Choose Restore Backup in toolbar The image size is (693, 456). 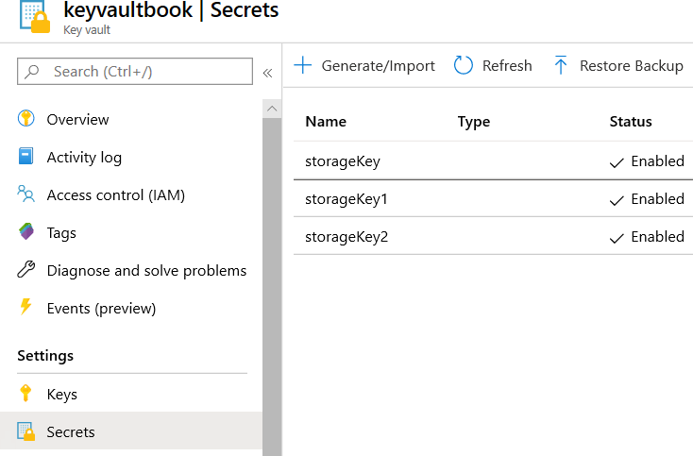pyautogui.click(x=618, y=65)
